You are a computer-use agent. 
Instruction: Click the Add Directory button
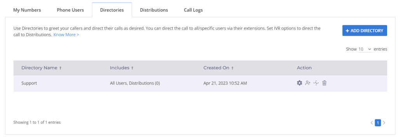coord(365,30)
